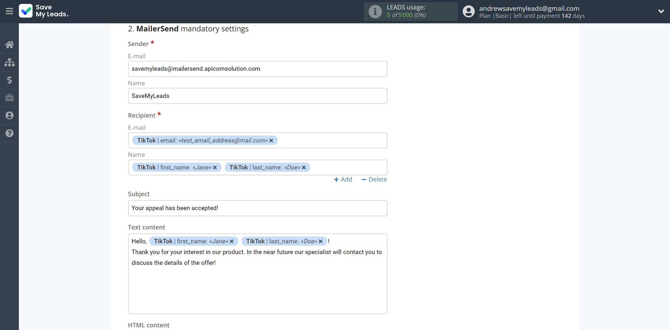This screenshot has width=670, height=330.
Task: Remove first_name tag in Recipient Name
Action: click(x=215, y=168)
